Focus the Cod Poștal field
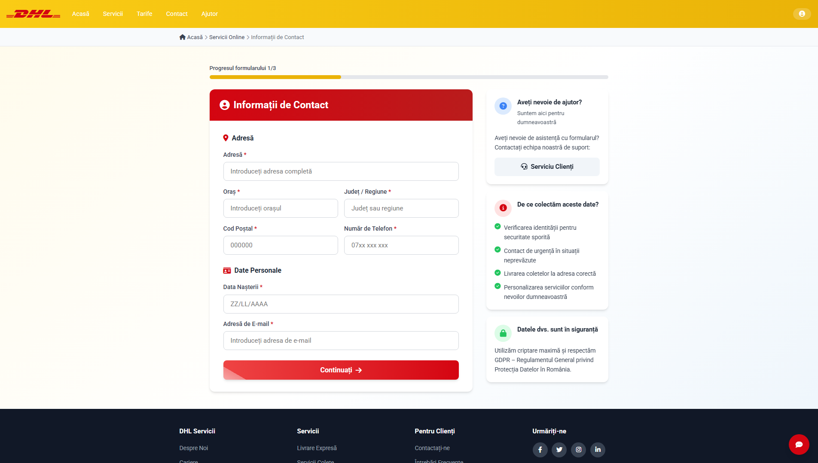 (x=281, y=245)
